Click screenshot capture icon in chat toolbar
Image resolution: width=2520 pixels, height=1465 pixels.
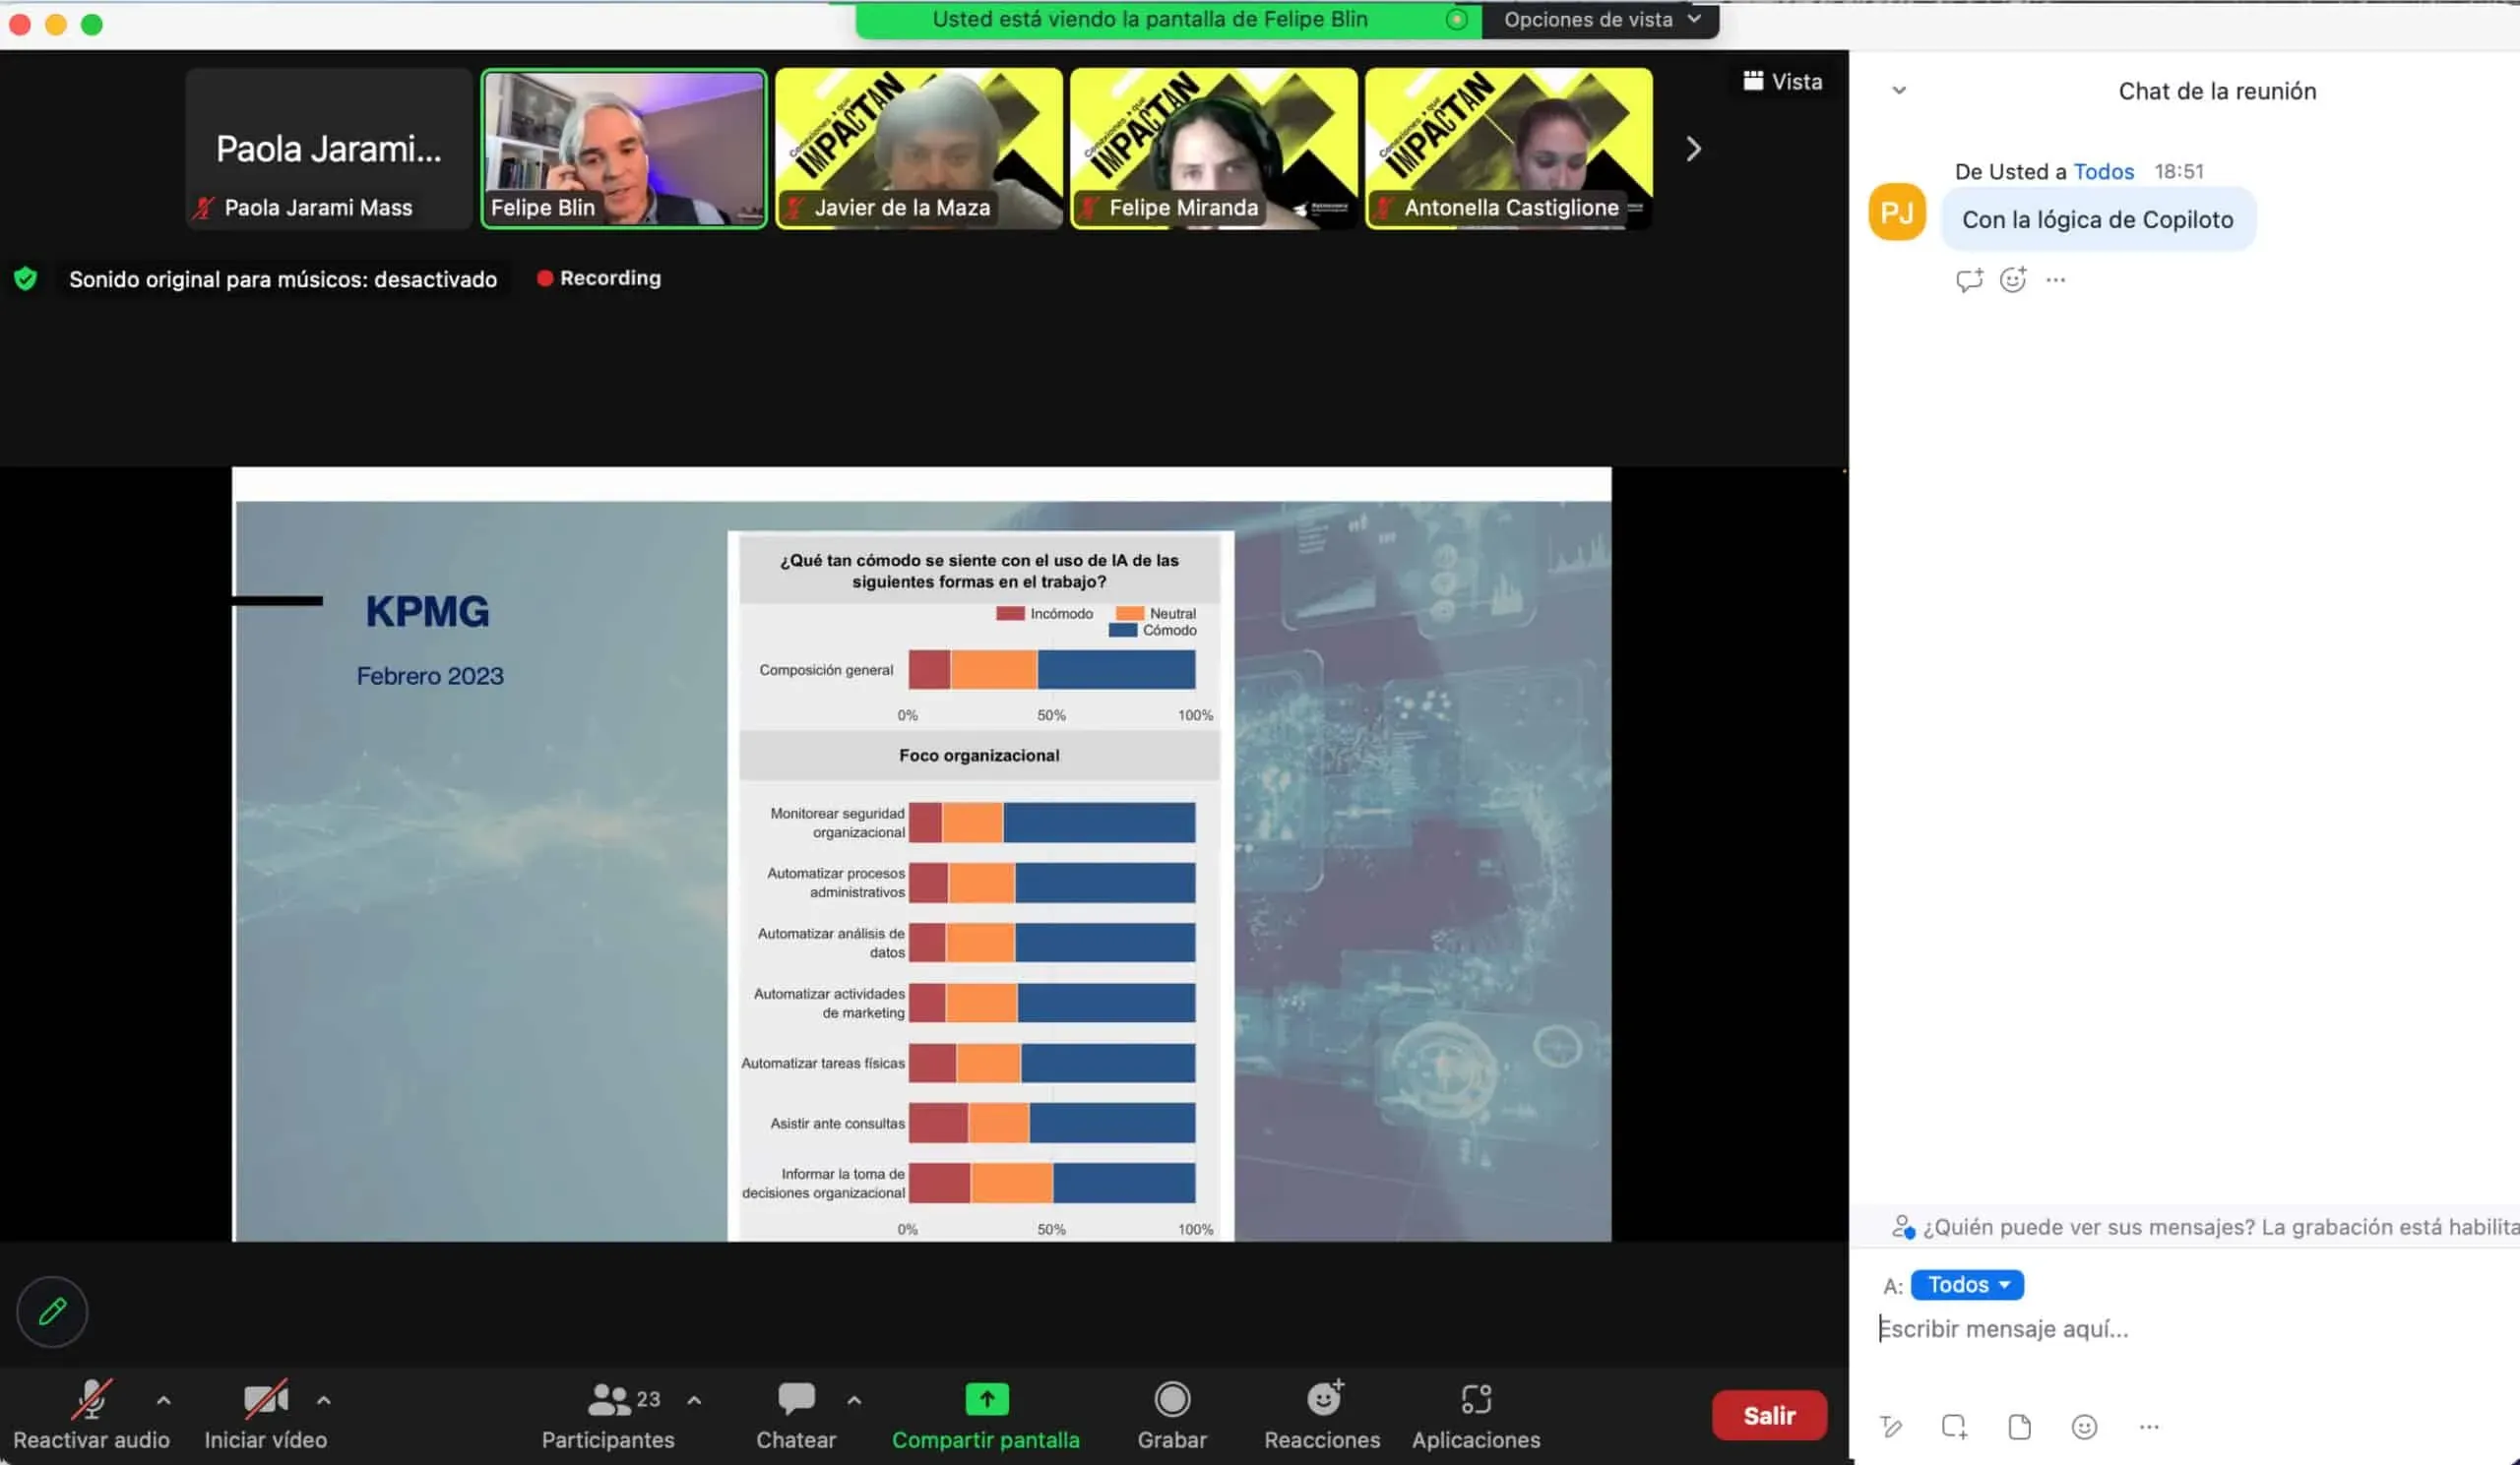1954,1427
